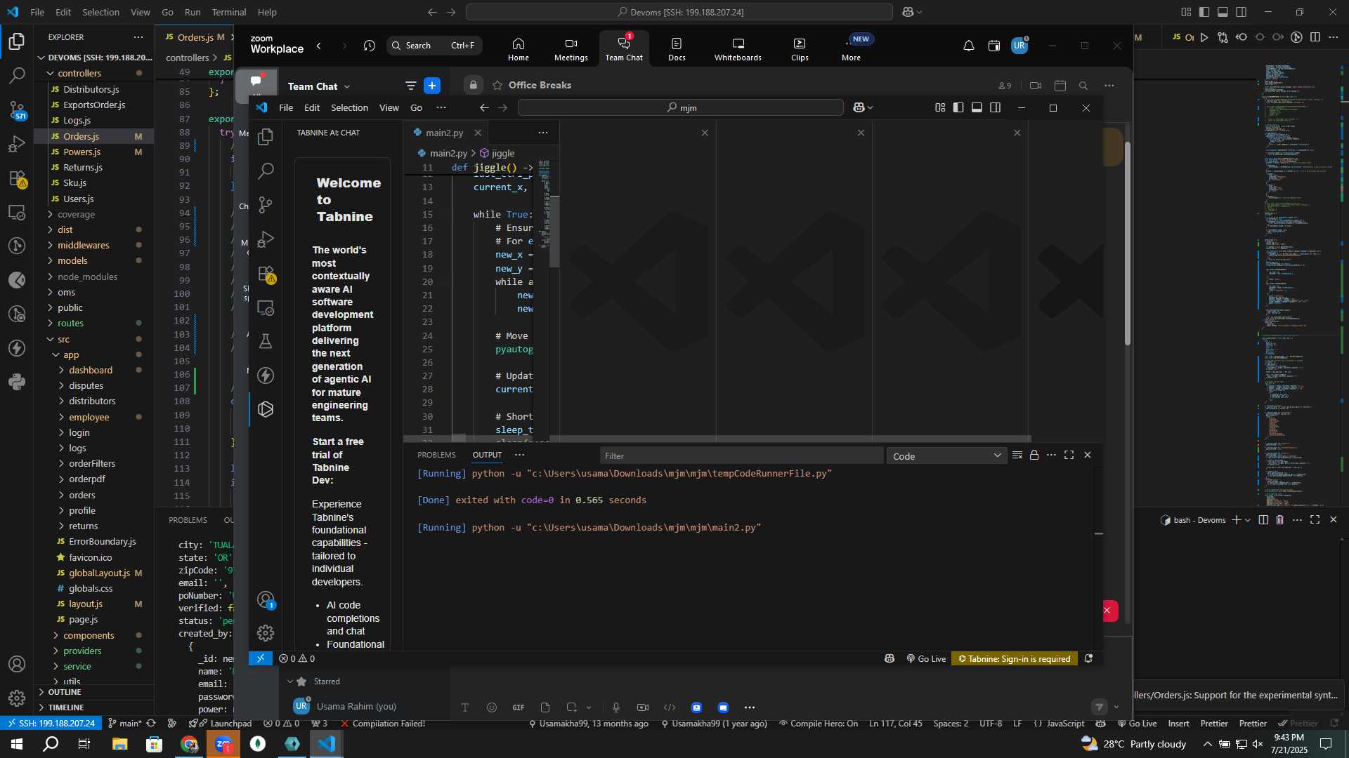Click SSH: 199.188.207.24 remote indicator
1349x758 pixels.
click(x=51, y=724)
